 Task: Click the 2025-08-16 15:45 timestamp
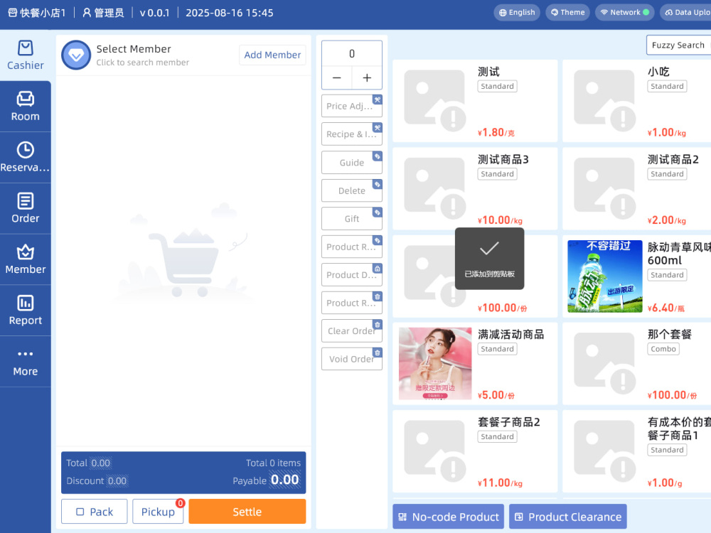[x=230, y=13]
